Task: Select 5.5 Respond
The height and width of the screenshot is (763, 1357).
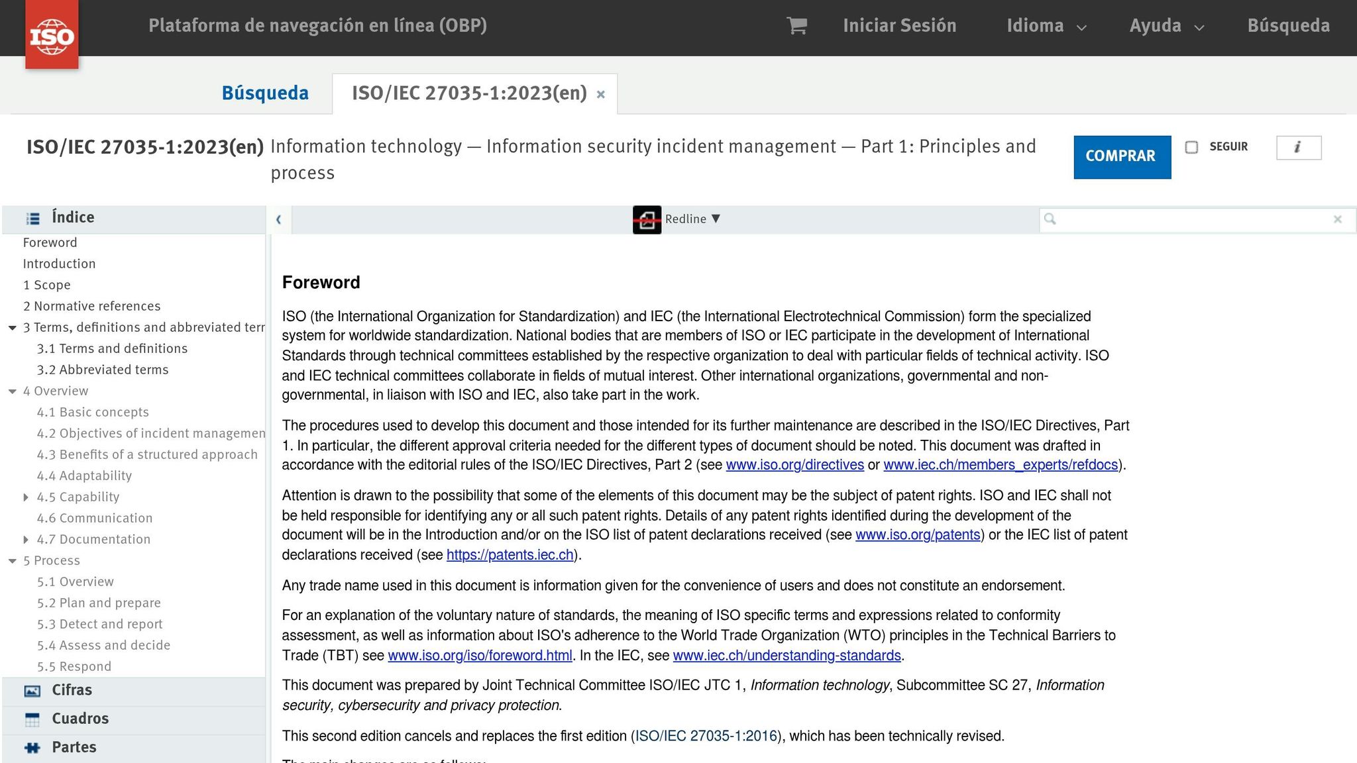Action: click(74, 667)
